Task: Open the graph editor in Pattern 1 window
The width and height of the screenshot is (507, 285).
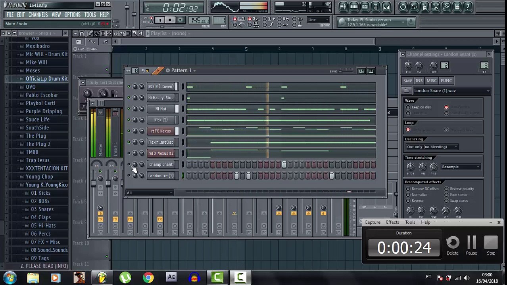Action: [x=361, y=71]
